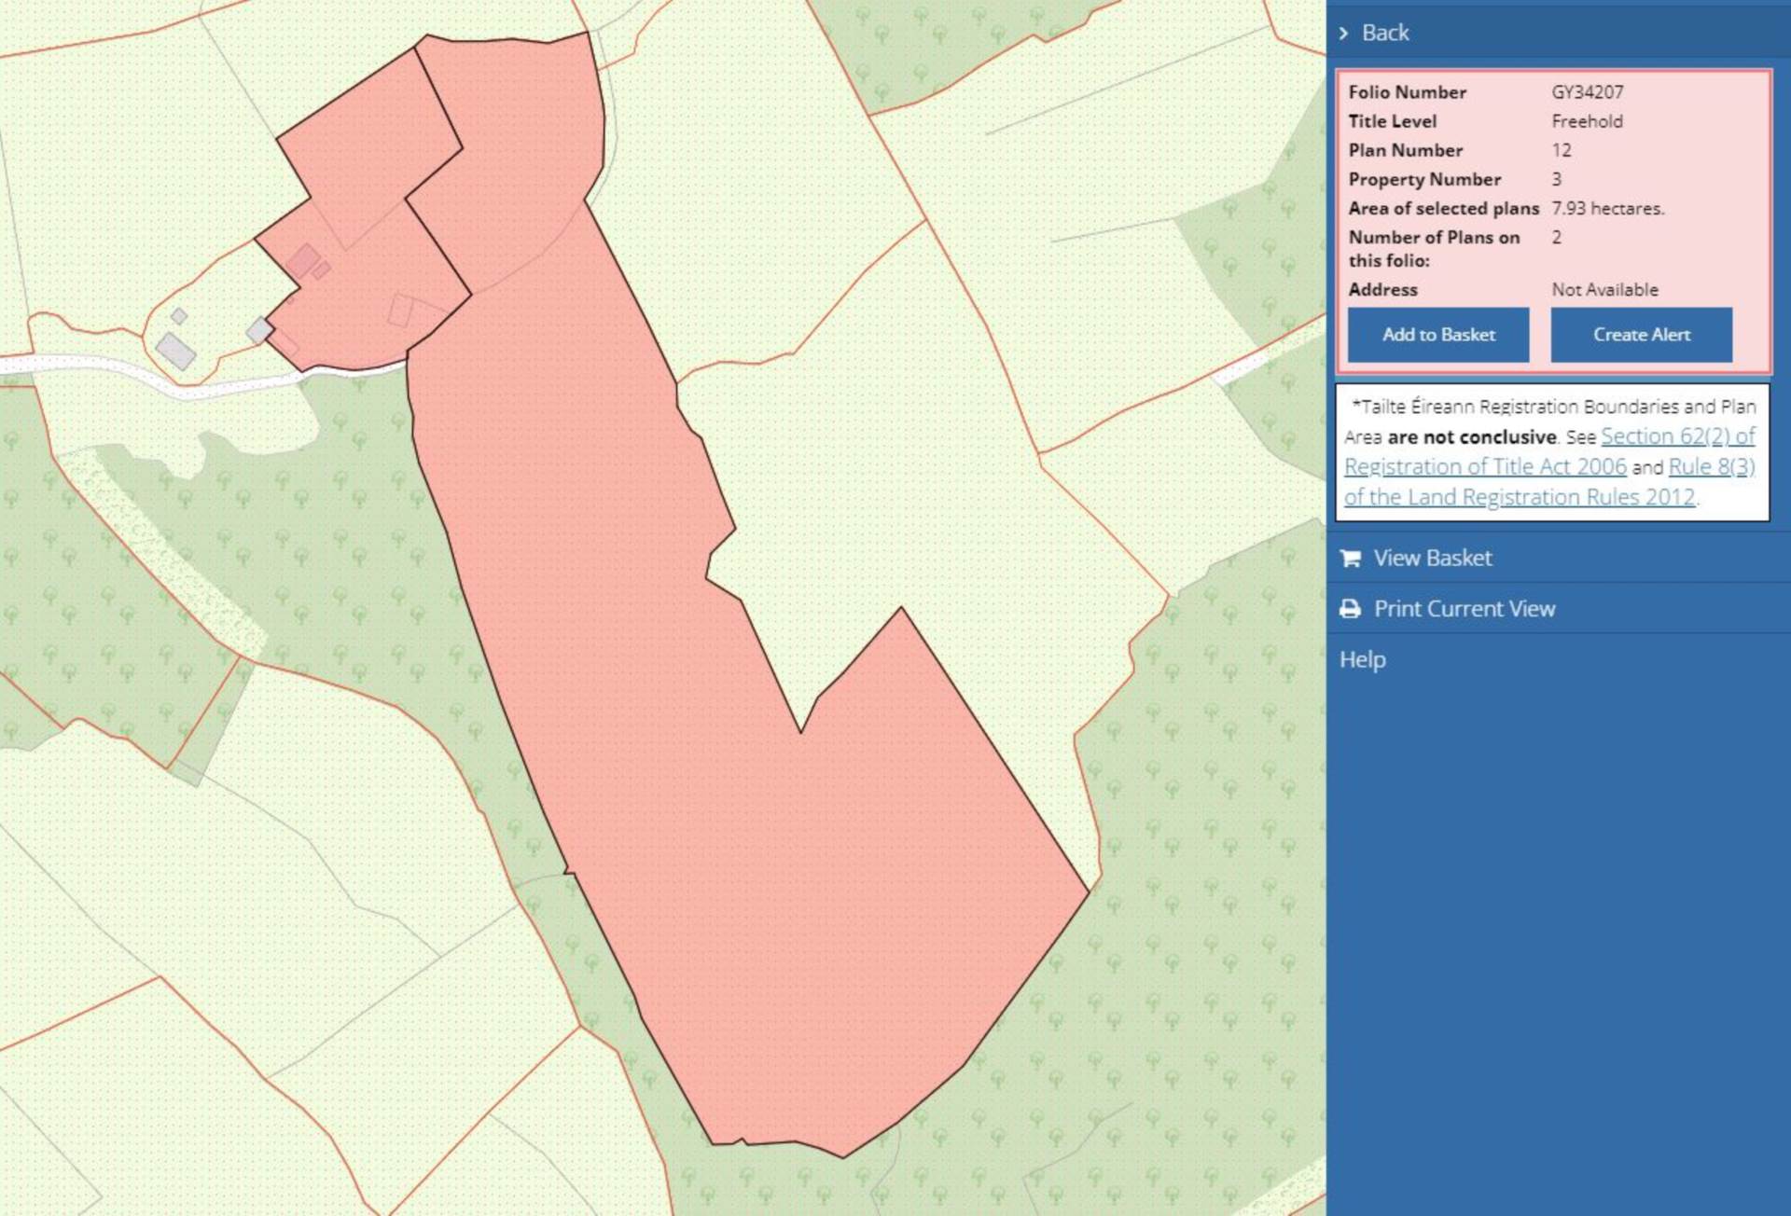Click the folio number GY34207 value

(1587, 92)
